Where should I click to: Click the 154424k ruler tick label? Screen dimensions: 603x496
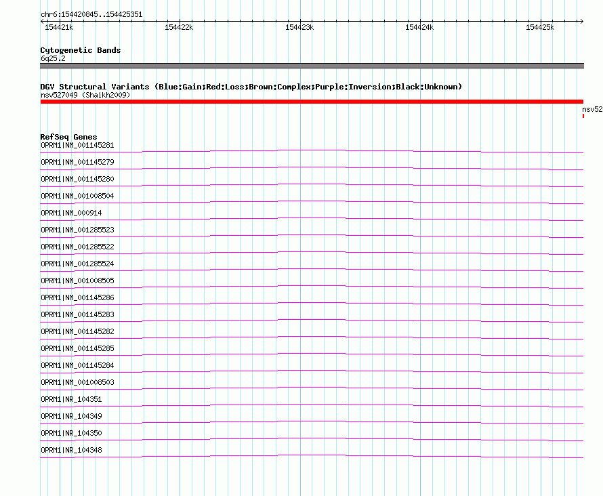point(419,27)
